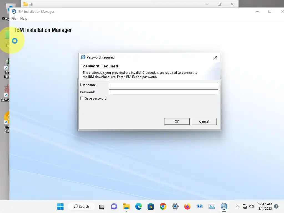
Task: Select the Google Chrome desktop shortcut
Action: coord(7,122)
